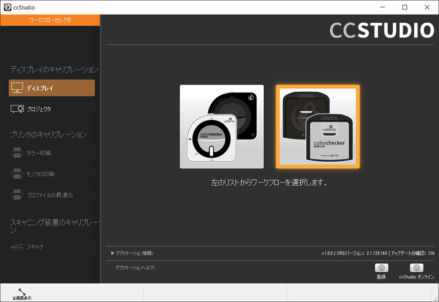The height and width of the screenshot is (302, 439).
Task: Select the ColorChecker Studio device thumbnail
Action: click(222, 126)
